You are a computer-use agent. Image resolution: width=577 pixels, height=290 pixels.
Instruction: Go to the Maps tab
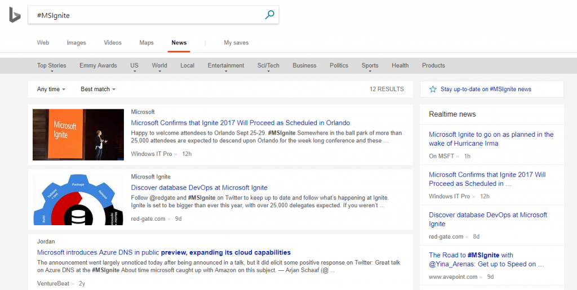147,43
